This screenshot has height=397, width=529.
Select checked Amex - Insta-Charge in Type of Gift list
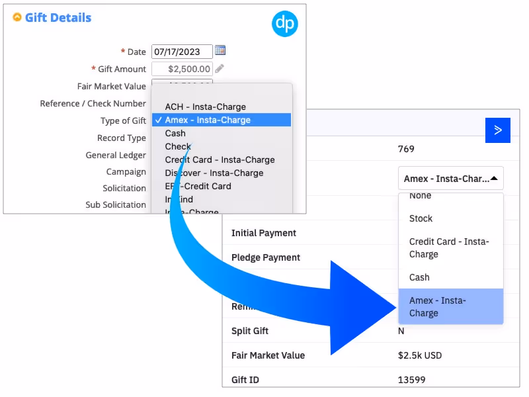pos(222,120)
